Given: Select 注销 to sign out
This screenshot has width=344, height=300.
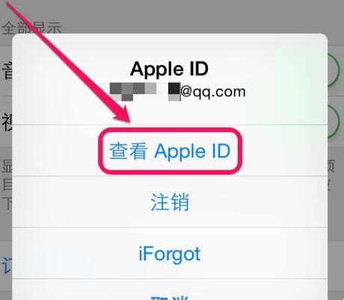Looking at the screenshot, I should click(x=170, y=202).
